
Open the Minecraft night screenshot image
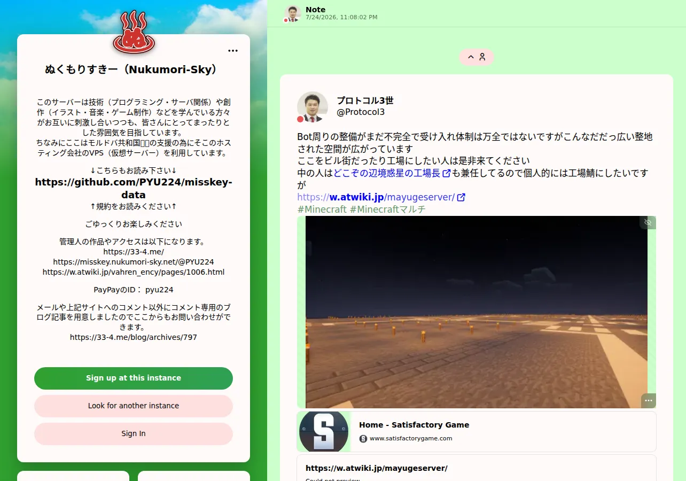tap(477, 312)
